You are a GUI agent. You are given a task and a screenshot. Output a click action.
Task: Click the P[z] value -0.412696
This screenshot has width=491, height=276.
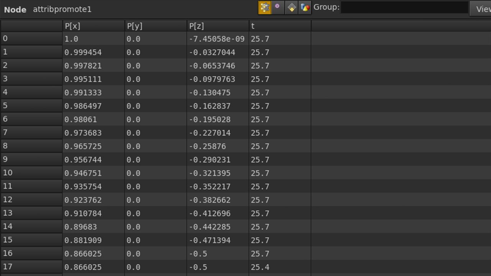pos(210,214)
